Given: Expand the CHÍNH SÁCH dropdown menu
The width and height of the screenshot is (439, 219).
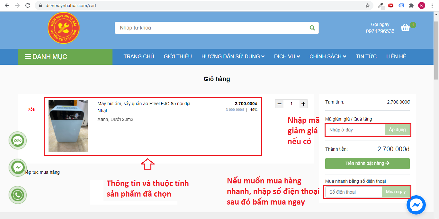Looking at the screenshot, I should tap(327, 56).
